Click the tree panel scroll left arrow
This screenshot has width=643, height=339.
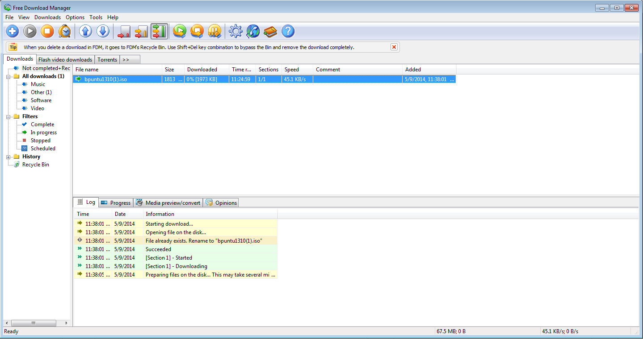[x=7, y=323]
